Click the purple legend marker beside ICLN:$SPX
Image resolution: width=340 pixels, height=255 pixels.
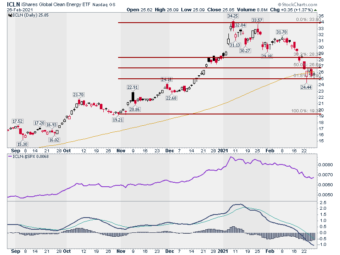point(10,156)
